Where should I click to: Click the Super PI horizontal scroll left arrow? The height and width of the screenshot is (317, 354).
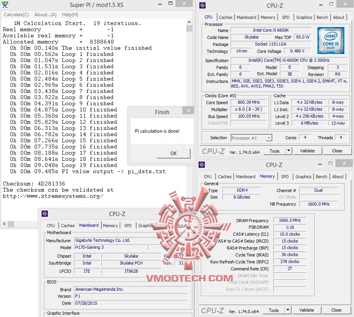(4, 224)
